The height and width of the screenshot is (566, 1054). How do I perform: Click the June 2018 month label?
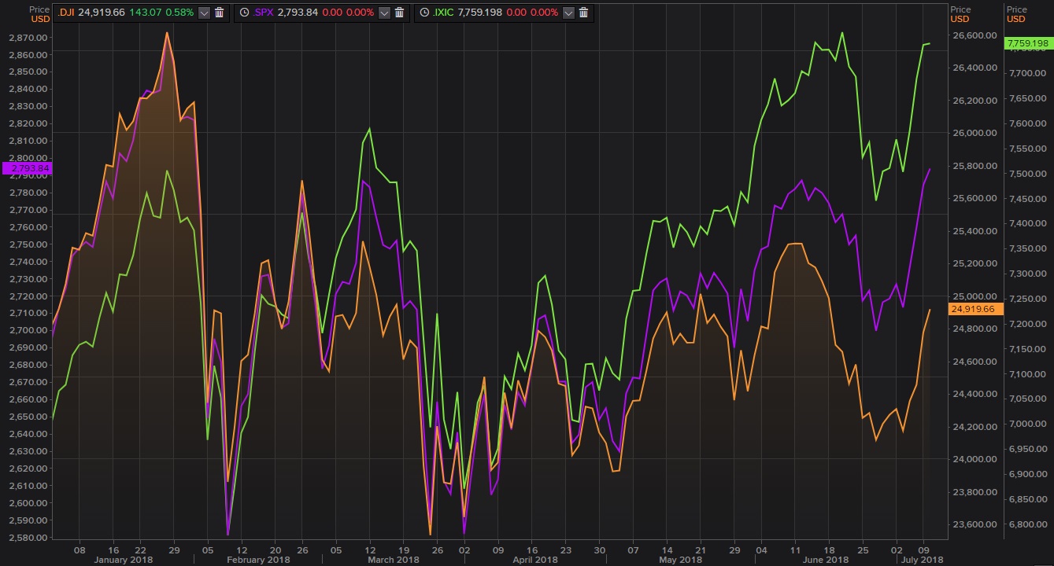point(827,560)
